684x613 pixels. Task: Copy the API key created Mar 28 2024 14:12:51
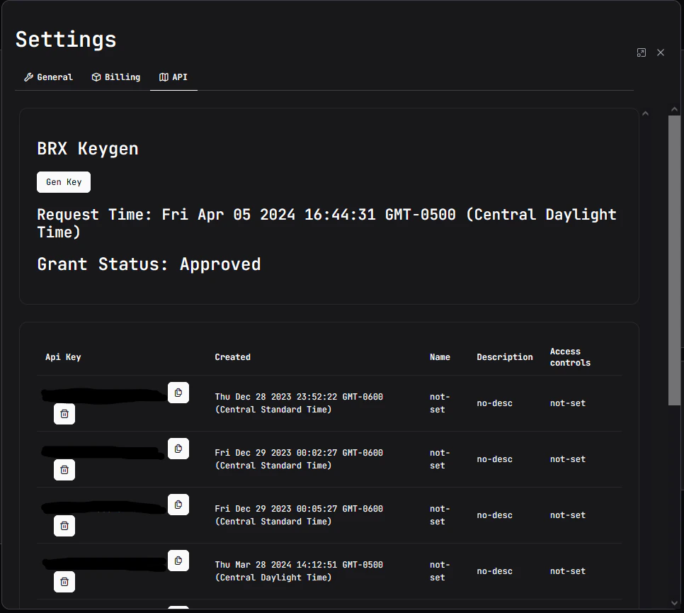(178, 560)
